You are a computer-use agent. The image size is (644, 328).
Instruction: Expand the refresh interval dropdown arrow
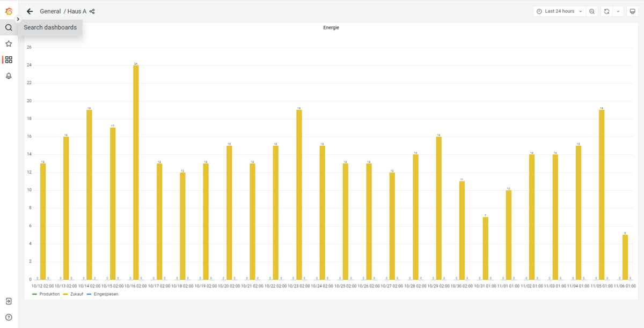pyautogui.click(x=618, y=11)
